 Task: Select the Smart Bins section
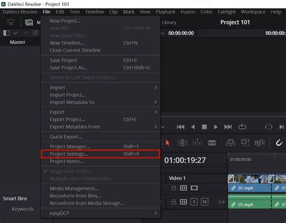pyautogui.click(x=15, y=199)
